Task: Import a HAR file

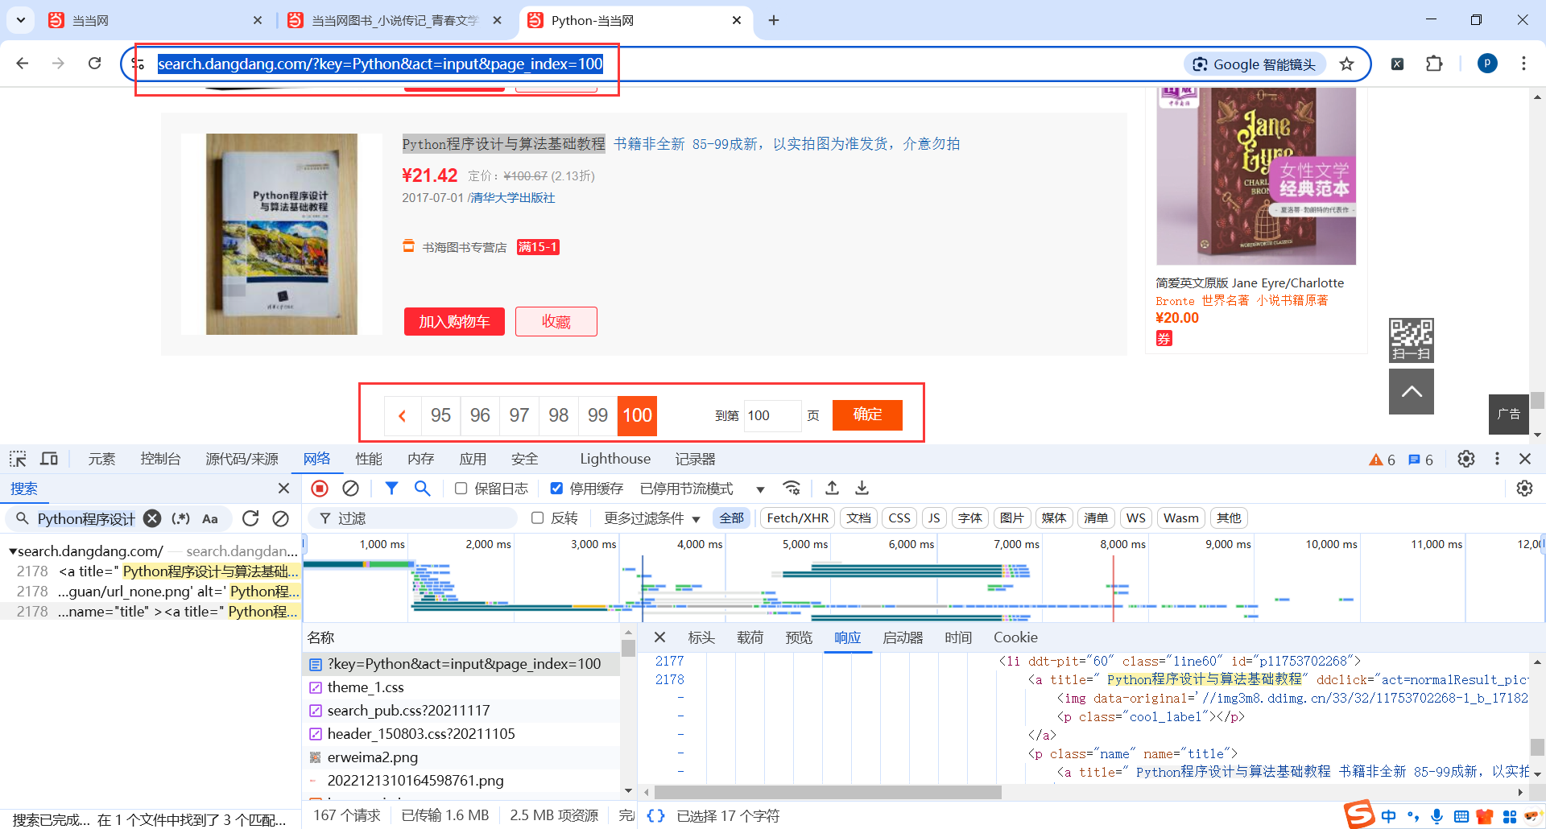Action: pyautogui.click(x=832, y=489)
